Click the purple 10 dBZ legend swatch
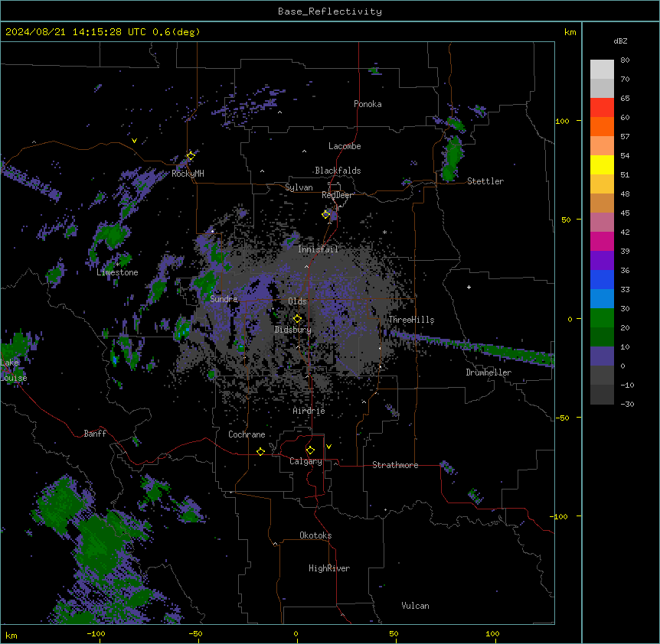The width and height of the screenshot is (660, 644). pos(602,356)
